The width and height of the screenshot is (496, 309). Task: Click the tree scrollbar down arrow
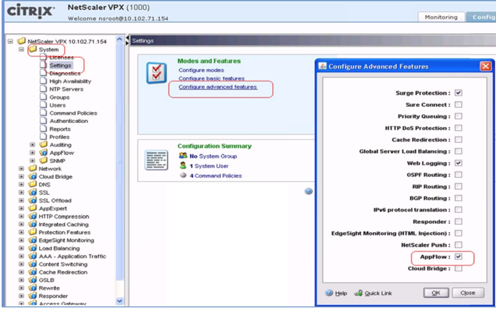pyautogui.click(x=120, y=301)
